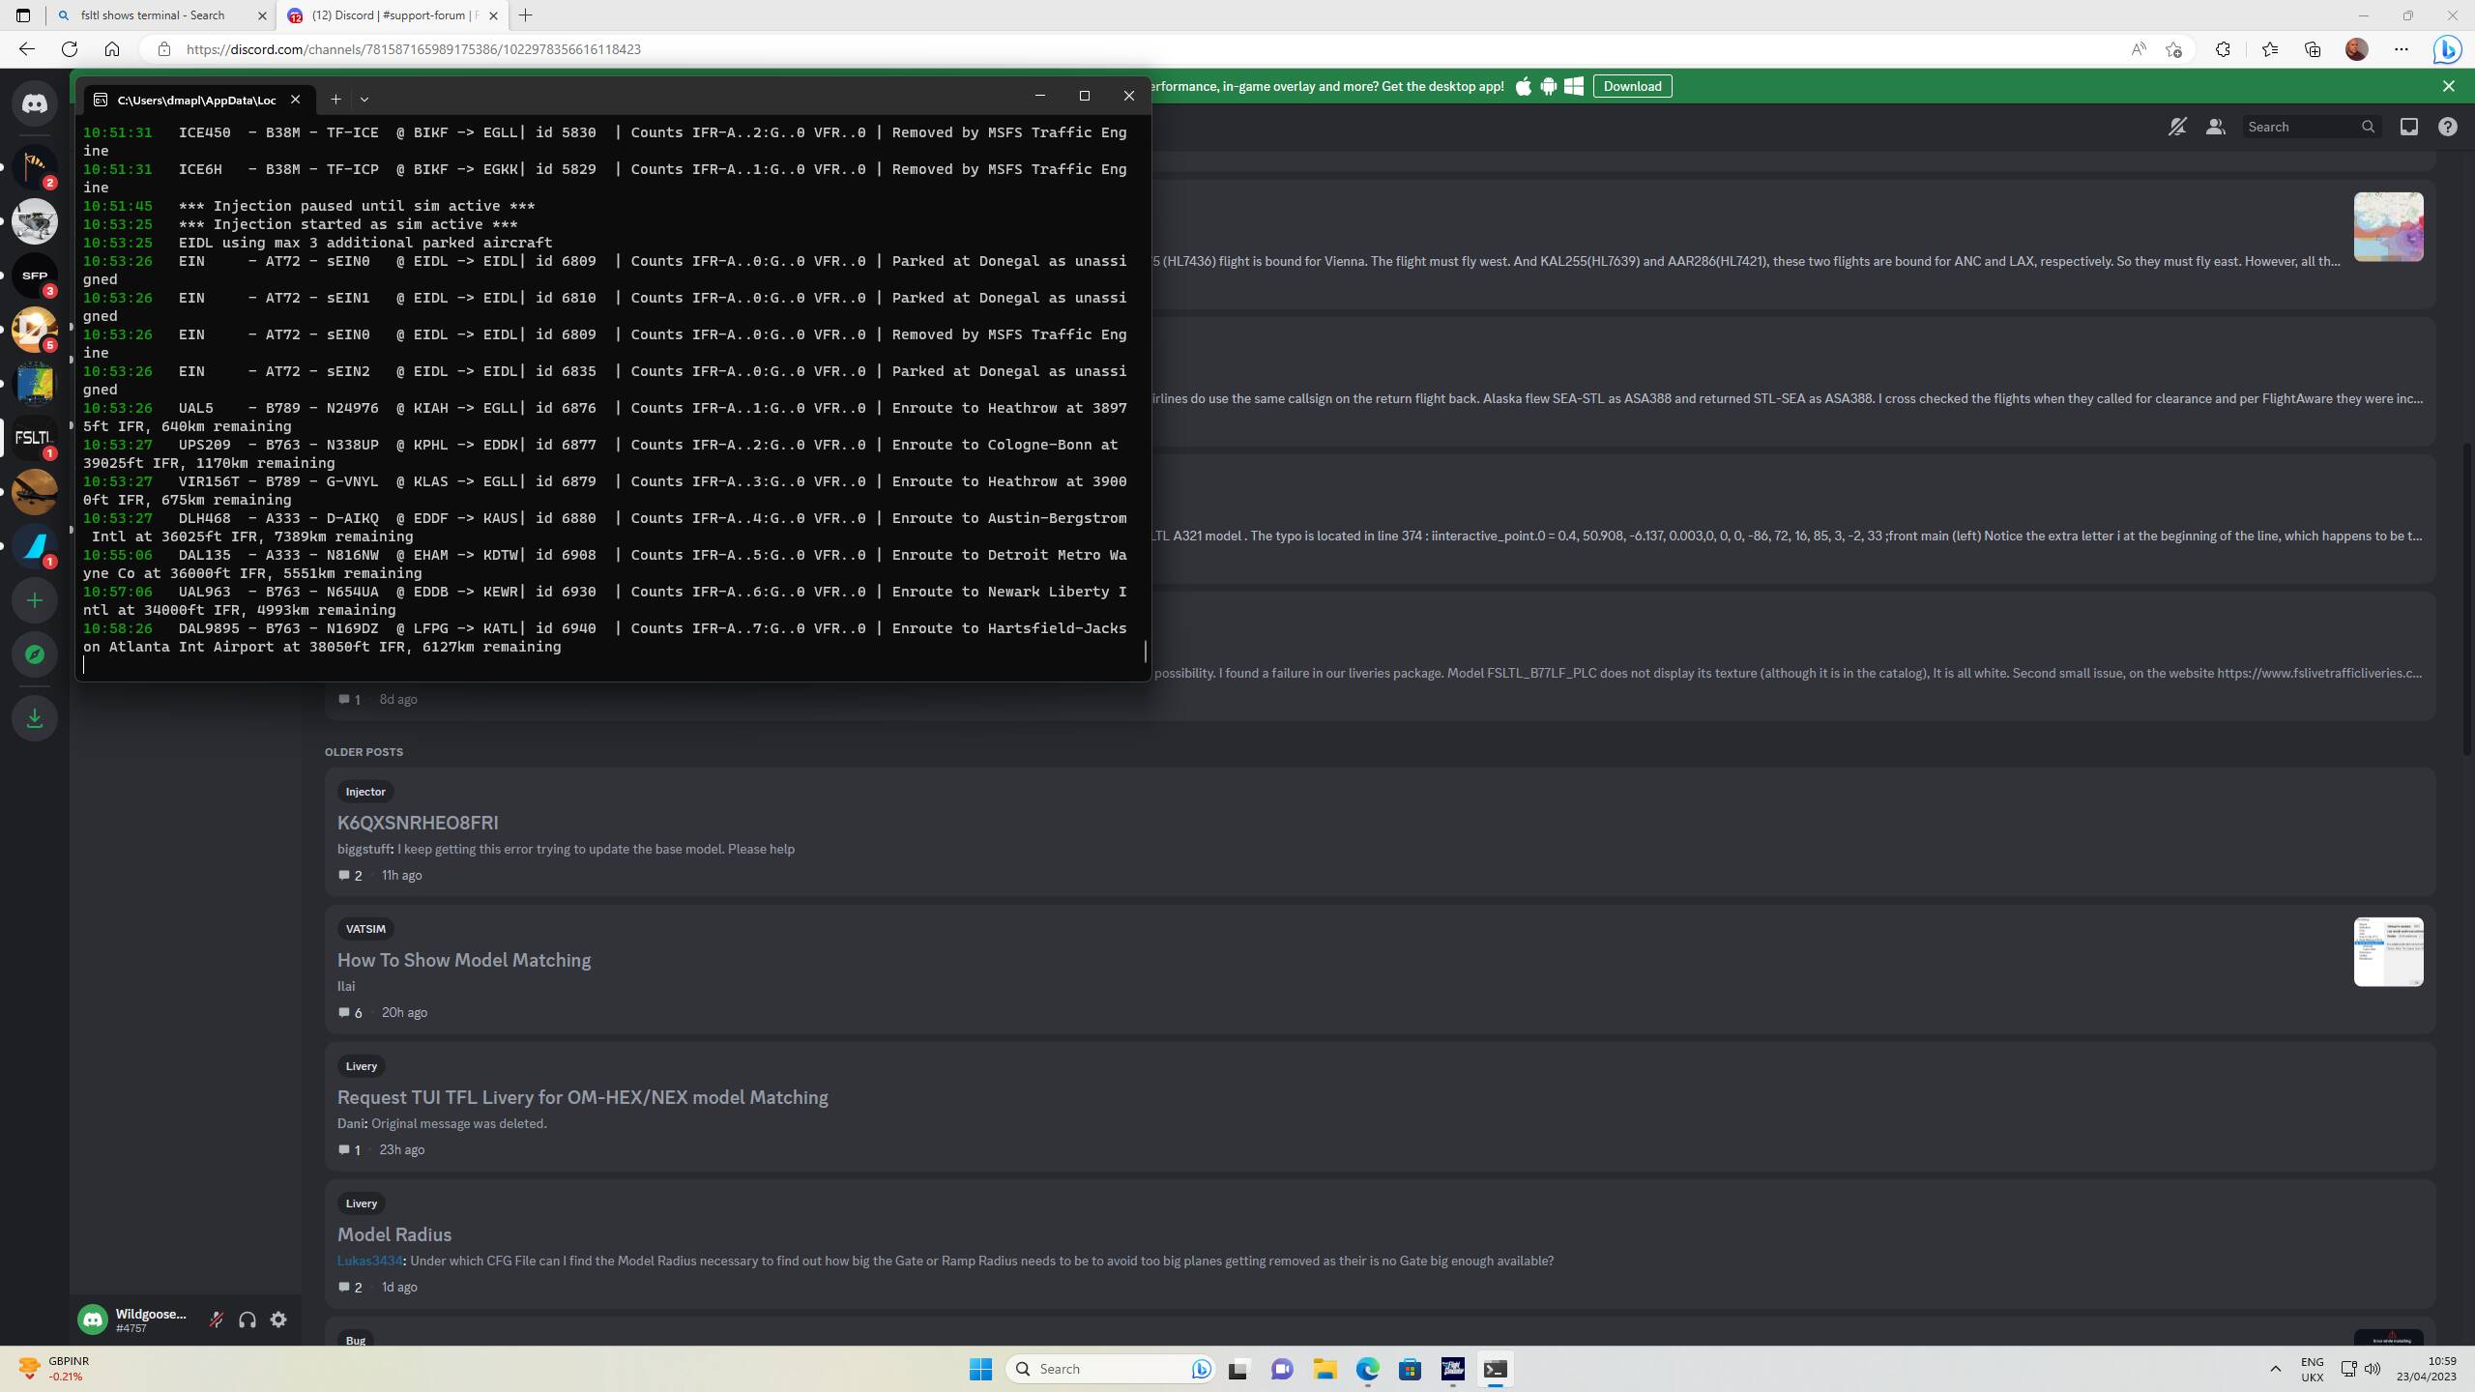
Task: Add new terminal tab with plus
Action: click(x=335, y=100)
